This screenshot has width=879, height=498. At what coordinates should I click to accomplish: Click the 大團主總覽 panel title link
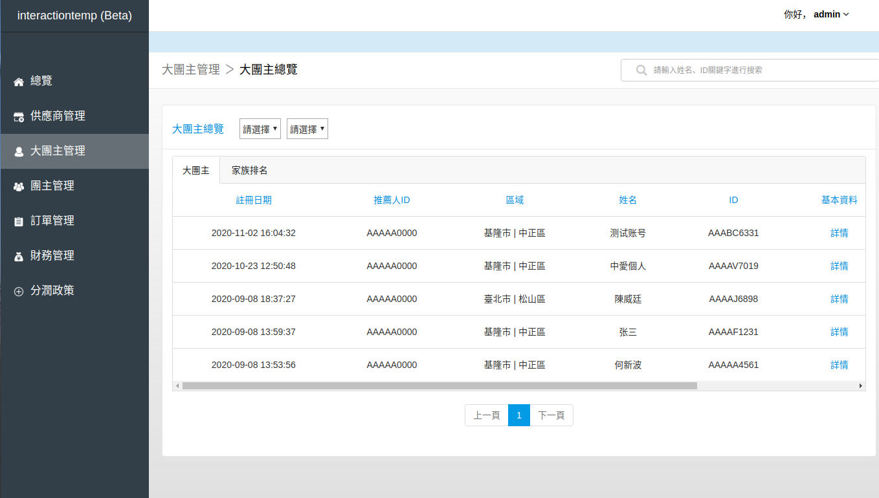click(198, 129)
